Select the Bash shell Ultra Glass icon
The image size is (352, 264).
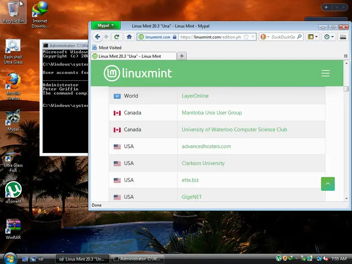[x=13, y=52]
